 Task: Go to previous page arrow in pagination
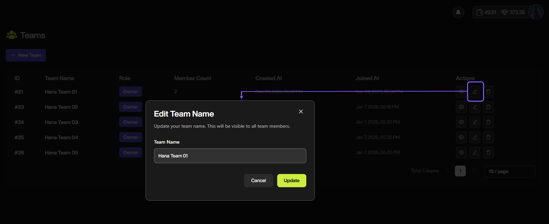pyautogui.click(x=447, y=171)
